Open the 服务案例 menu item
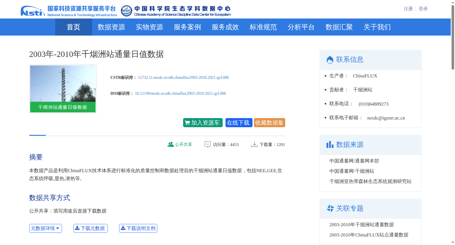 point(187,27)
